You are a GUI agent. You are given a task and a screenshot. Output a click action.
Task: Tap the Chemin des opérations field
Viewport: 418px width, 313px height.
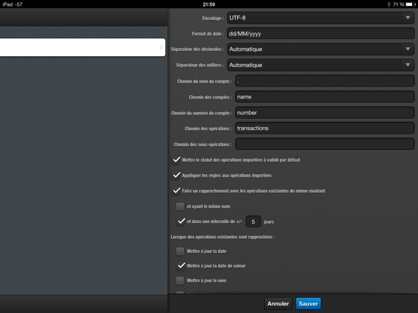[325, 128]
